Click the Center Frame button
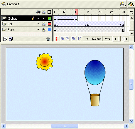Viewport: 135px width, 129px height. click(x=56, y=39)
